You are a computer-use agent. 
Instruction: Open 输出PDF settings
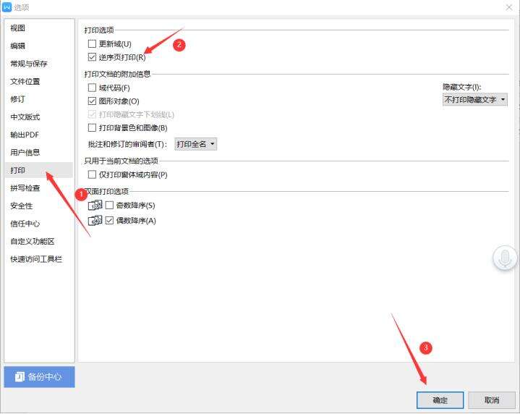pos(39,135)
